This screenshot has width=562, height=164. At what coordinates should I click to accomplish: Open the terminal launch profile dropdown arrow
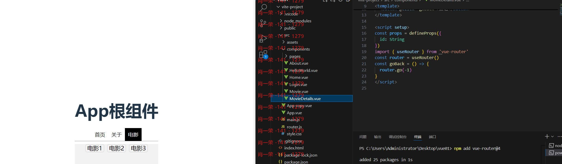[552, 137]
